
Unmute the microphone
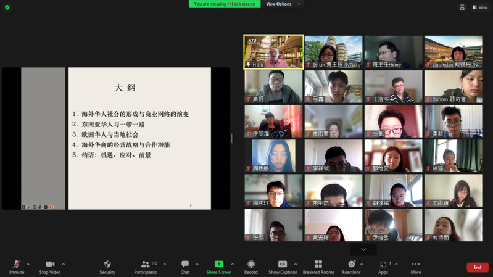(16, 267)
